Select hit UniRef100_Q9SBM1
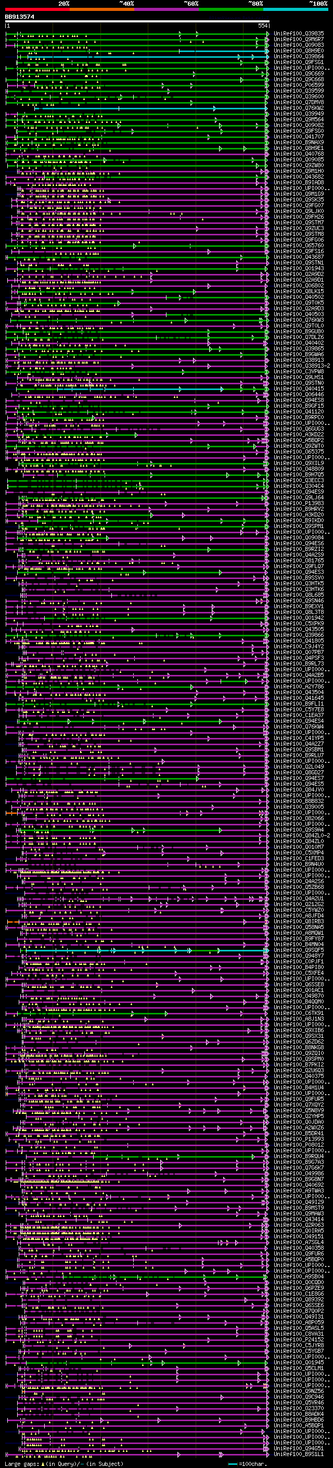The image size is (333, 1468). [x=299, y=750]
